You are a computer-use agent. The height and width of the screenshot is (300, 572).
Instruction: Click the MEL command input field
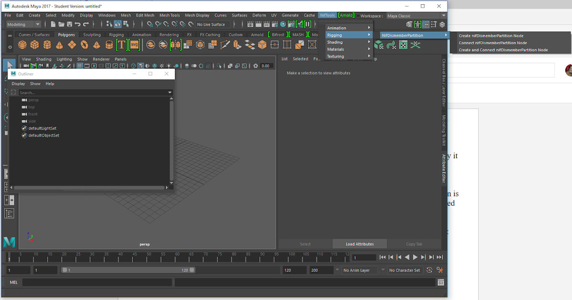pyautogui.click(x=97, y=282)
